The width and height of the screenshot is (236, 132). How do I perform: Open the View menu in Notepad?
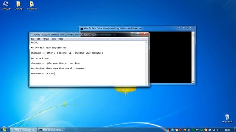click(54, 39)
